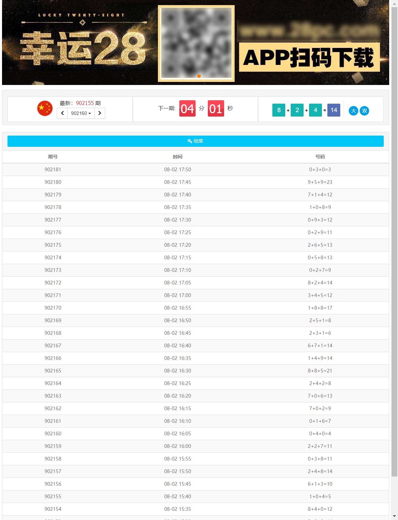Click the seconds countdown box 01
398x520 pixels.
click(x=216, y=108)
